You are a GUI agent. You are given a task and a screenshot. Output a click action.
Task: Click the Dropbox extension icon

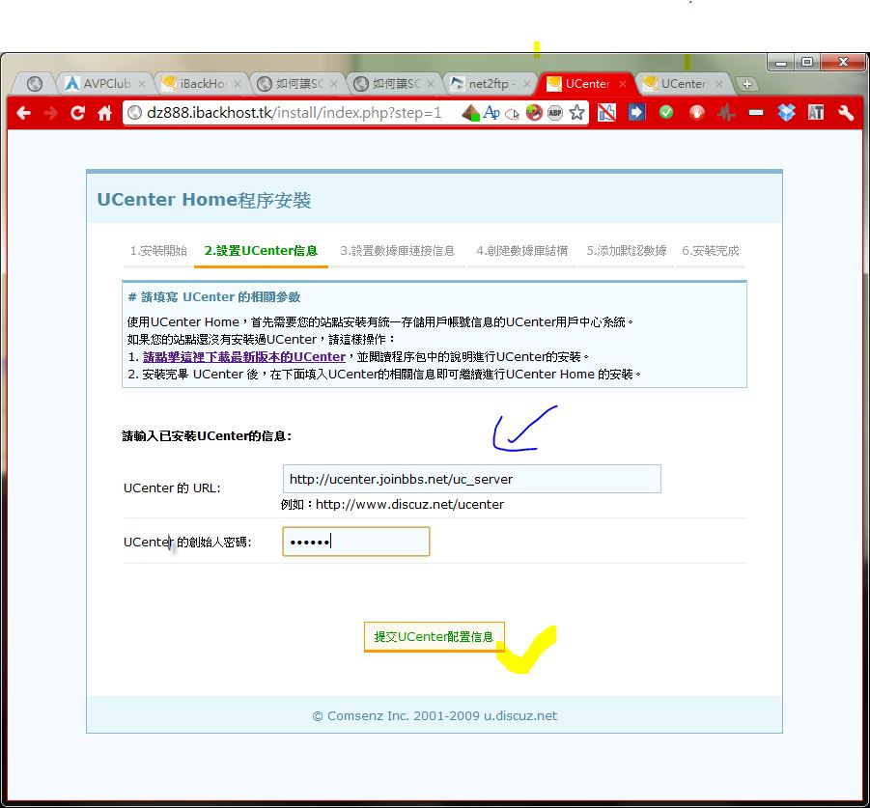pos(786,113)
